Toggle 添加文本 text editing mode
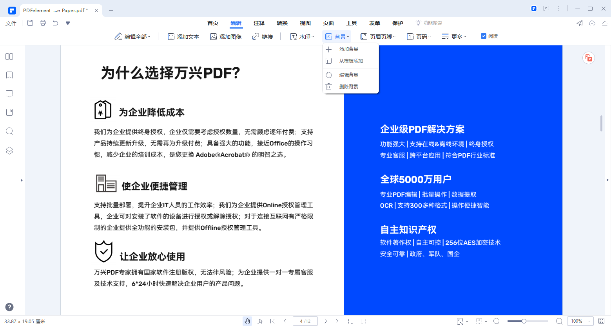Viewport: 611px width, 327px height. (x=183, y=36)
